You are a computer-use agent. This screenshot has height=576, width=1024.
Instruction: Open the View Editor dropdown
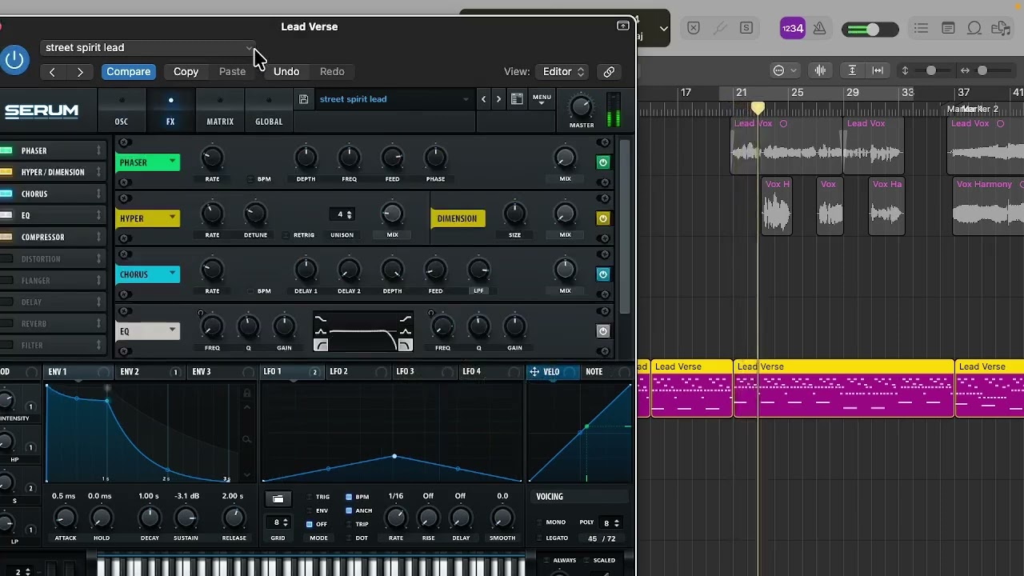point(562,72)
